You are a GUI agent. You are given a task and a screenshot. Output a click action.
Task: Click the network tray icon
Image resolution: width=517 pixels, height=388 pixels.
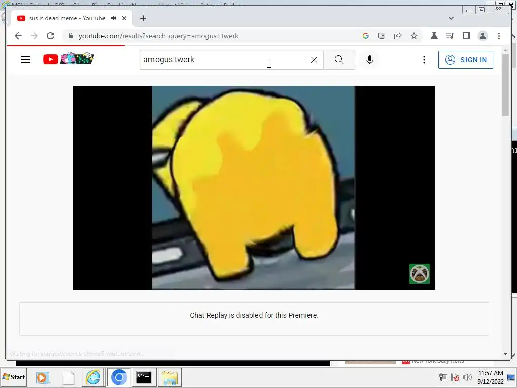[443, 377]
